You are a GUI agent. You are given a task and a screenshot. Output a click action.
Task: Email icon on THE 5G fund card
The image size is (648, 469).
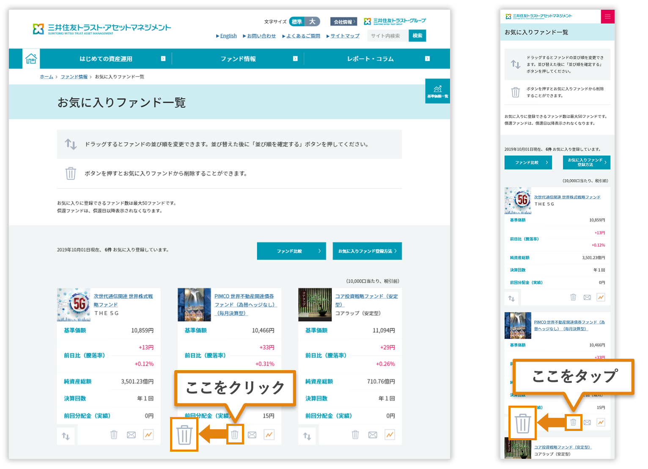coord(132,435)
